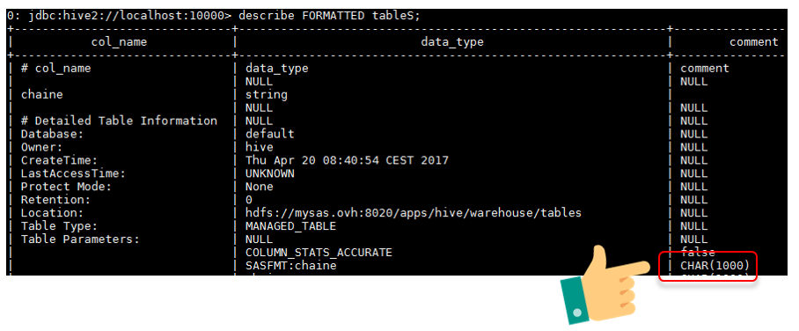799x331 pixels.
Task: Click the chaine column name row
Action: 41,94
